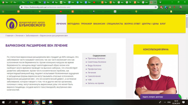Viewport: 188px width, 105px height.
Task: Jump to 'Профилактика' section
Action: 95,69
